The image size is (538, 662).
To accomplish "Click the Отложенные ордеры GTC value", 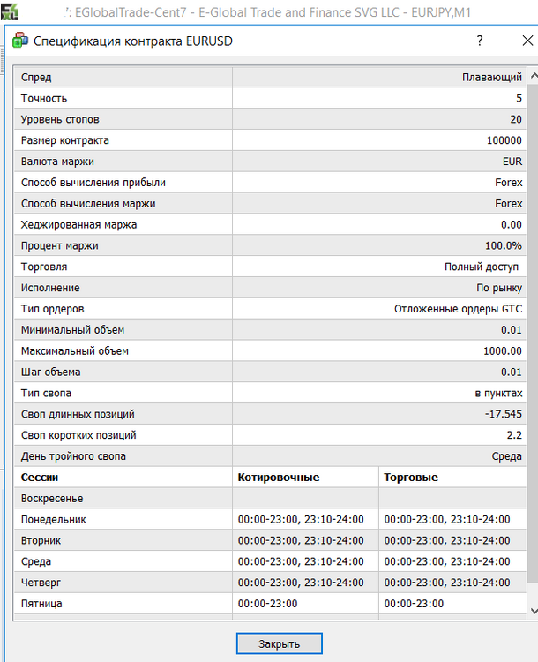I will click(x=459, y=309).
